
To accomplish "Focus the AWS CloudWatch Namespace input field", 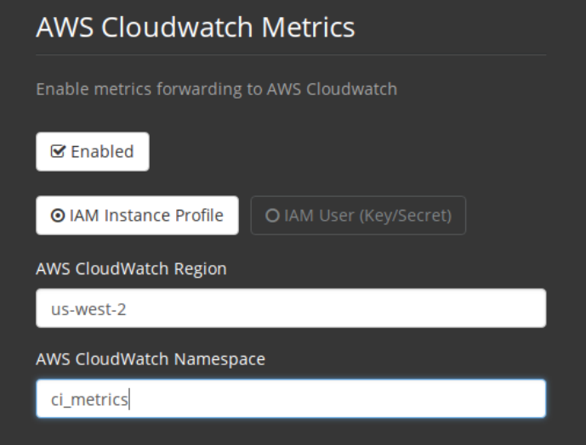I will [290, 398].
